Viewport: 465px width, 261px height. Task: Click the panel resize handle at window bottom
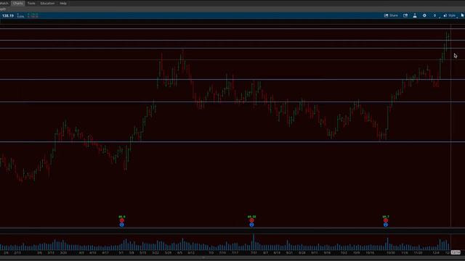203,258
